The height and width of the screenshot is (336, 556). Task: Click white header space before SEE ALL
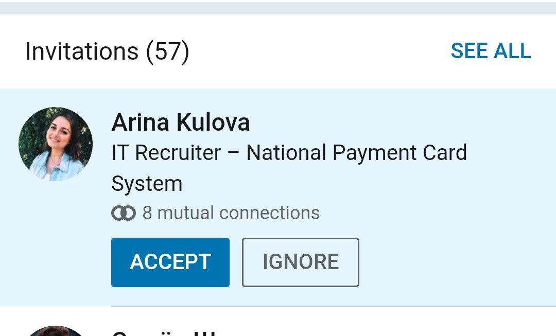[x=319, y=51]
